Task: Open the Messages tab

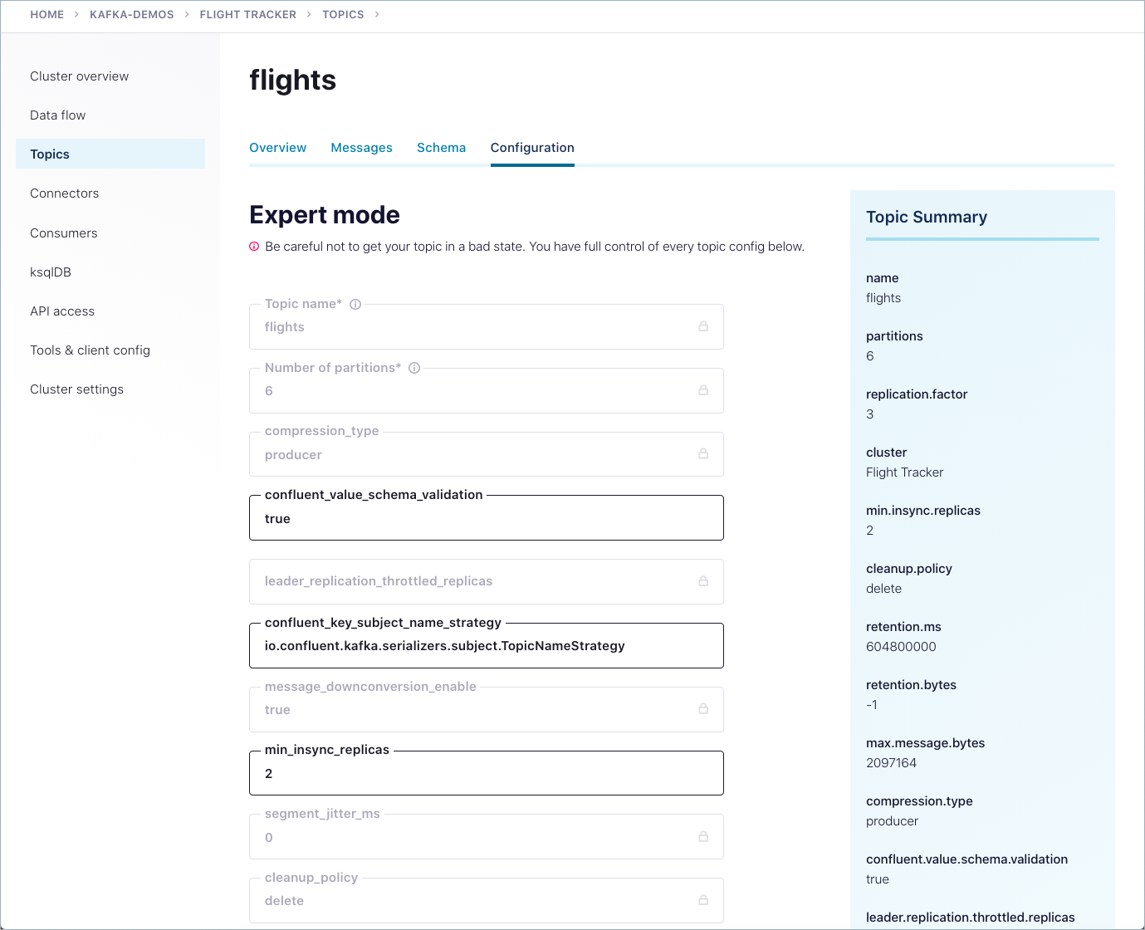Action: coord(361,148)
